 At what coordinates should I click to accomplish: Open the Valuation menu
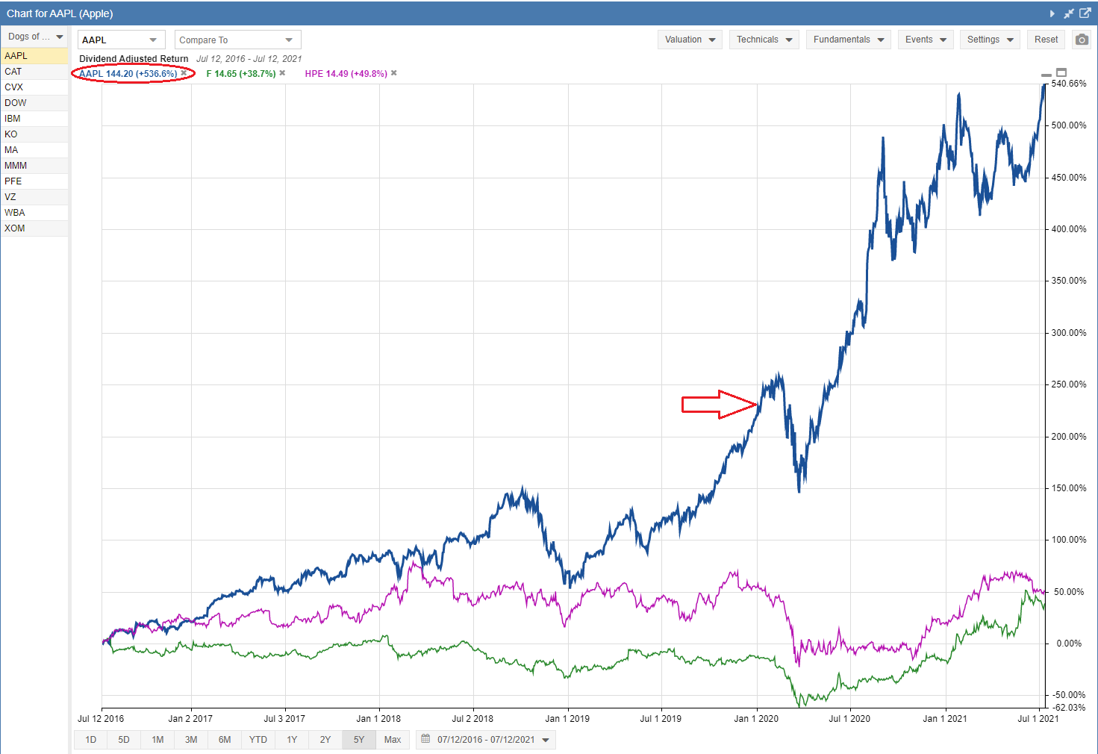point(690,40)
